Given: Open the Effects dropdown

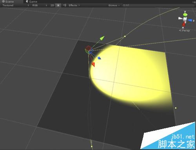Looking at the screenshot, I should 74,5.
